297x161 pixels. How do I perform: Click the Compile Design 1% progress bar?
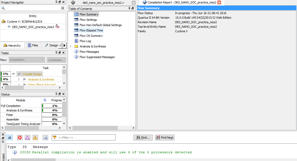[x=6, y=74]
